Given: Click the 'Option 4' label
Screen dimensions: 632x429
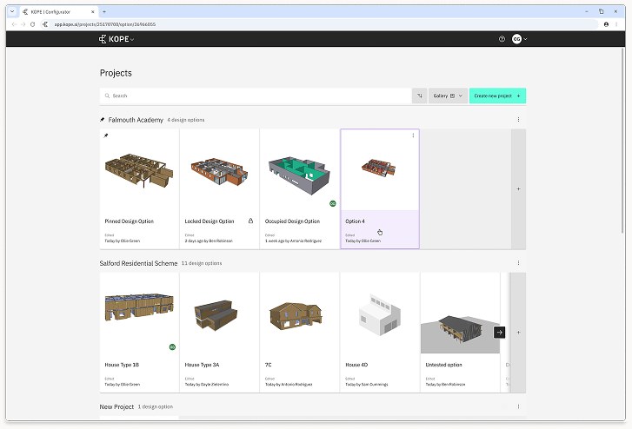Looking at the screenshot, I should coord(355,221).
